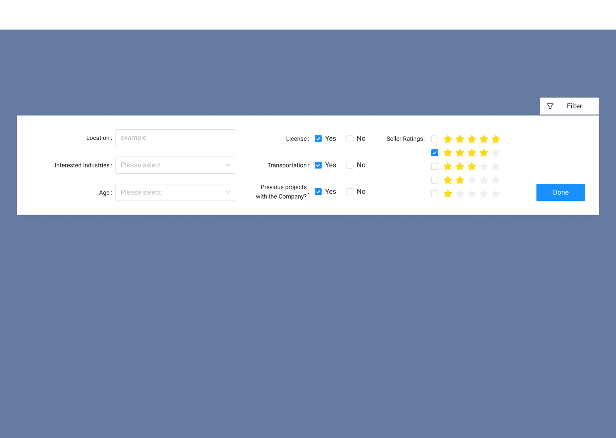Click first star in five-star row
The image size is (616, 438).
coord(448,139)
